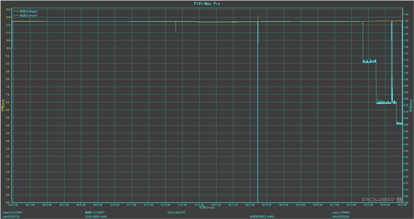Click the max:12.1229V voltage readout
Screen dimensions: 414x219
(x=12, y=212)
